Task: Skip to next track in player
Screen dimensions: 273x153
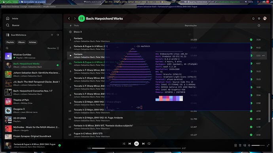Action: [x=143, y=144]
